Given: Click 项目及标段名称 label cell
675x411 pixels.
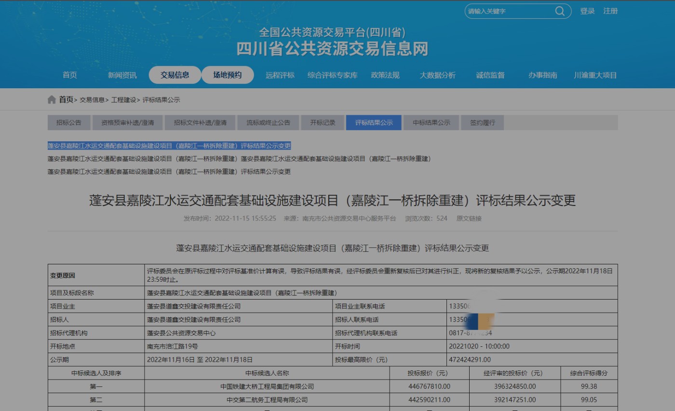Looking at the screenshot, I should tap(96, 293).
